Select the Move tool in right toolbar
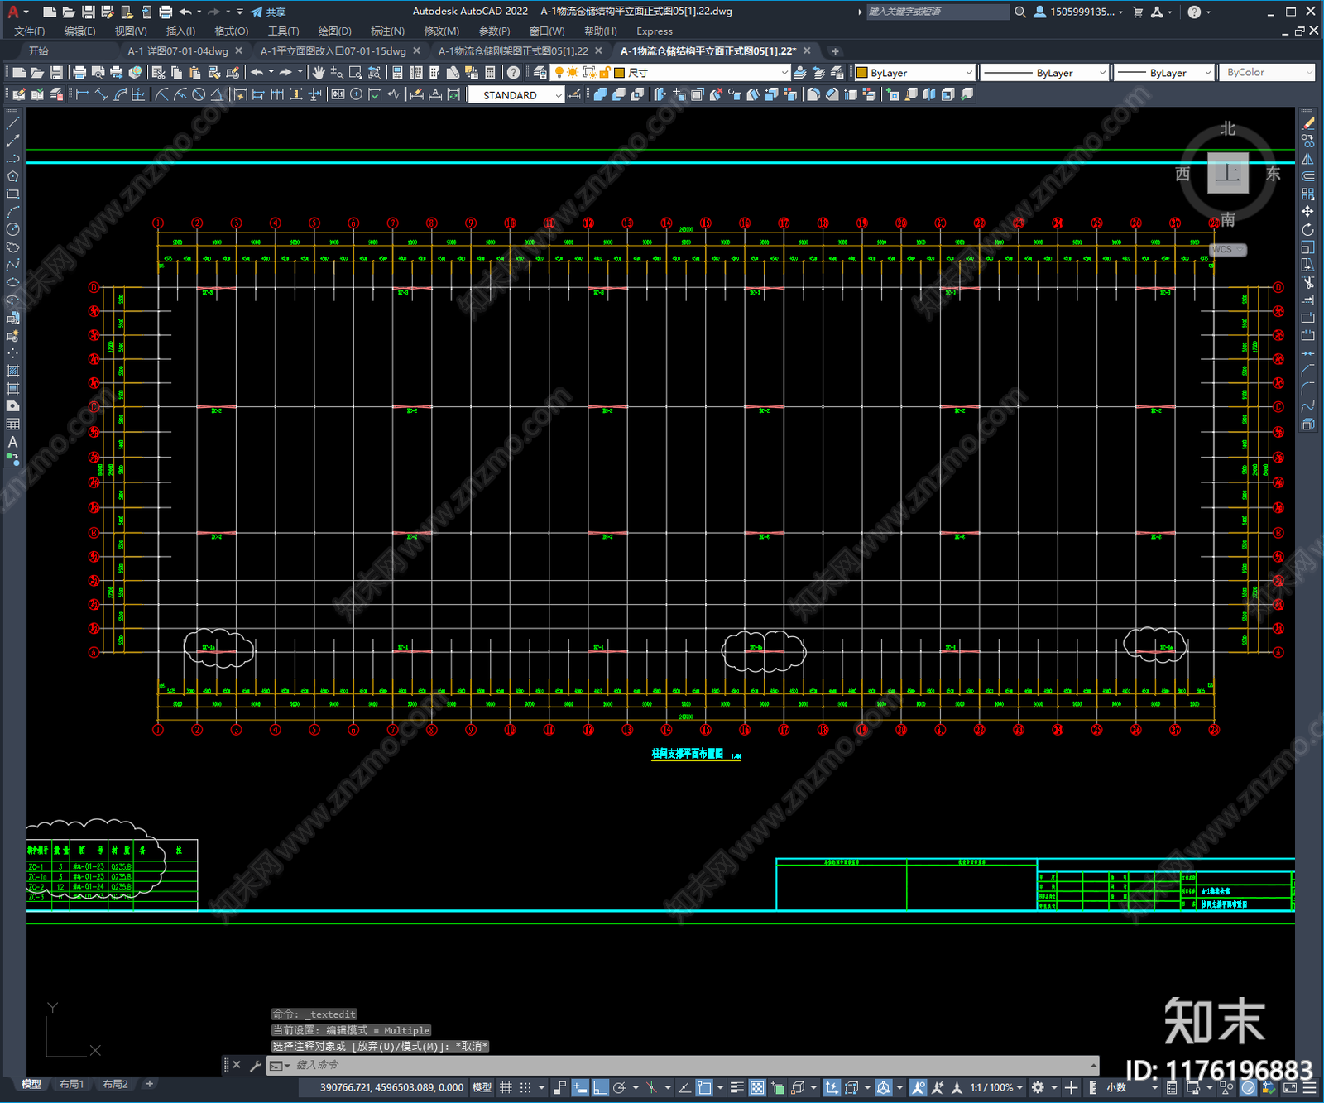 1308,212
